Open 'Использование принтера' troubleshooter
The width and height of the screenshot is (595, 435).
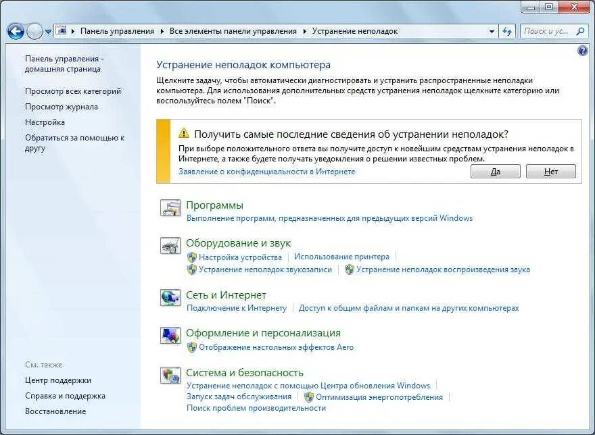[342, 257]
